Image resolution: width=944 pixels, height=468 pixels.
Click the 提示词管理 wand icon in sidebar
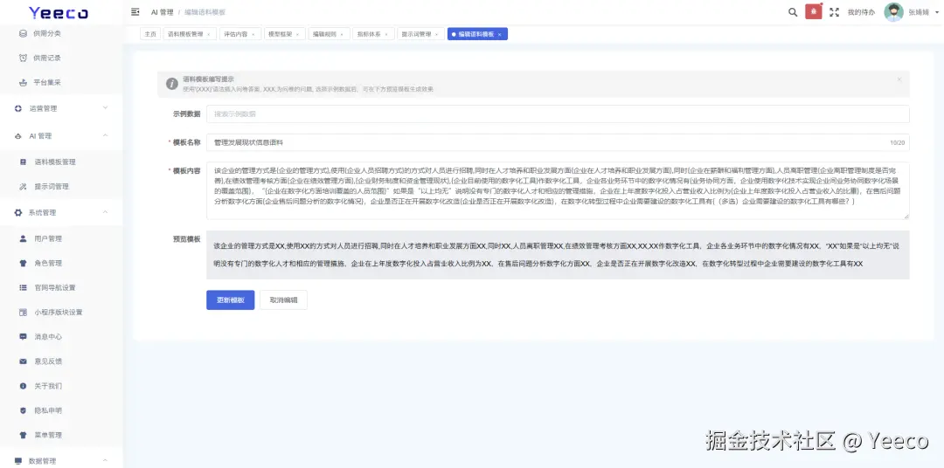point(23,187)
